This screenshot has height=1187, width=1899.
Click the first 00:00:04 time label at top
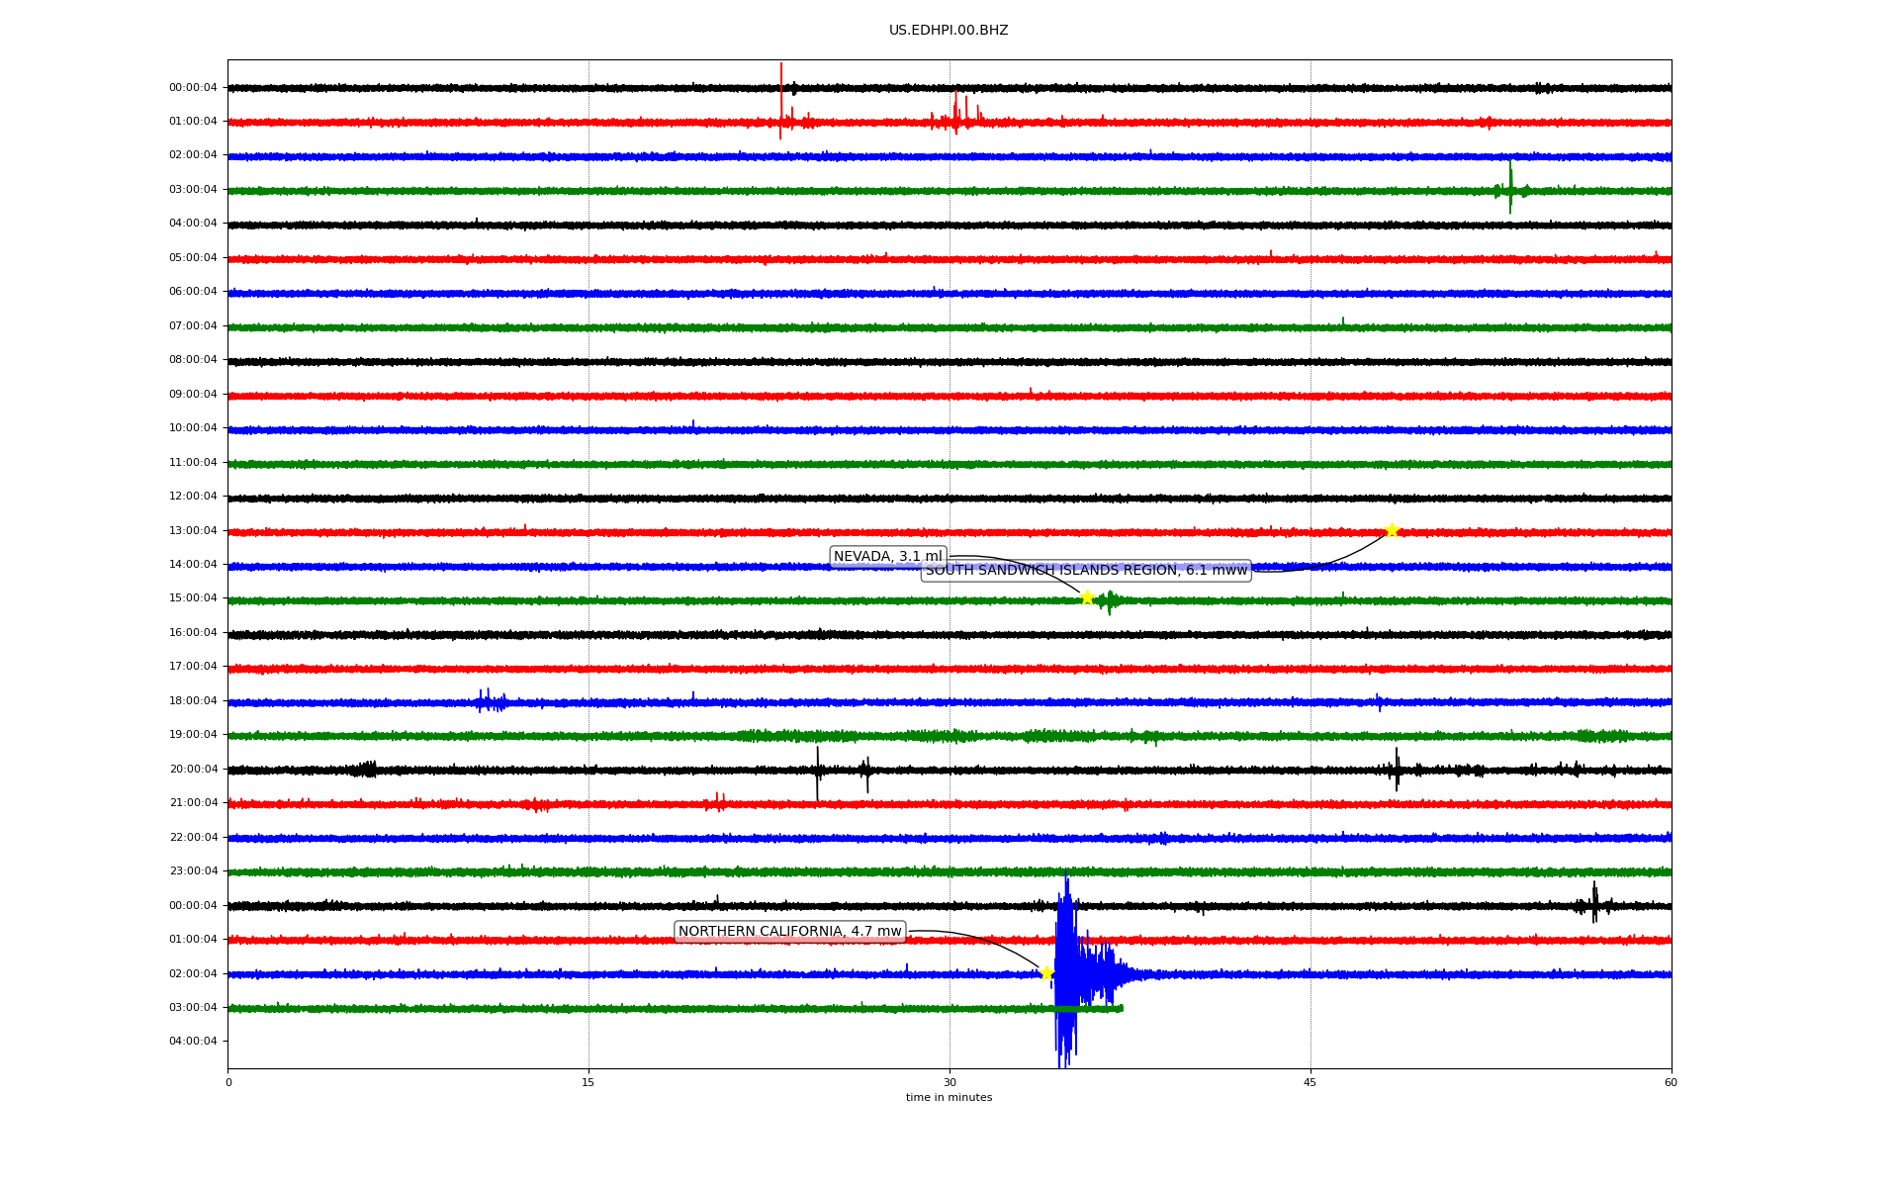pyautogui.click(x=193, y=88)
